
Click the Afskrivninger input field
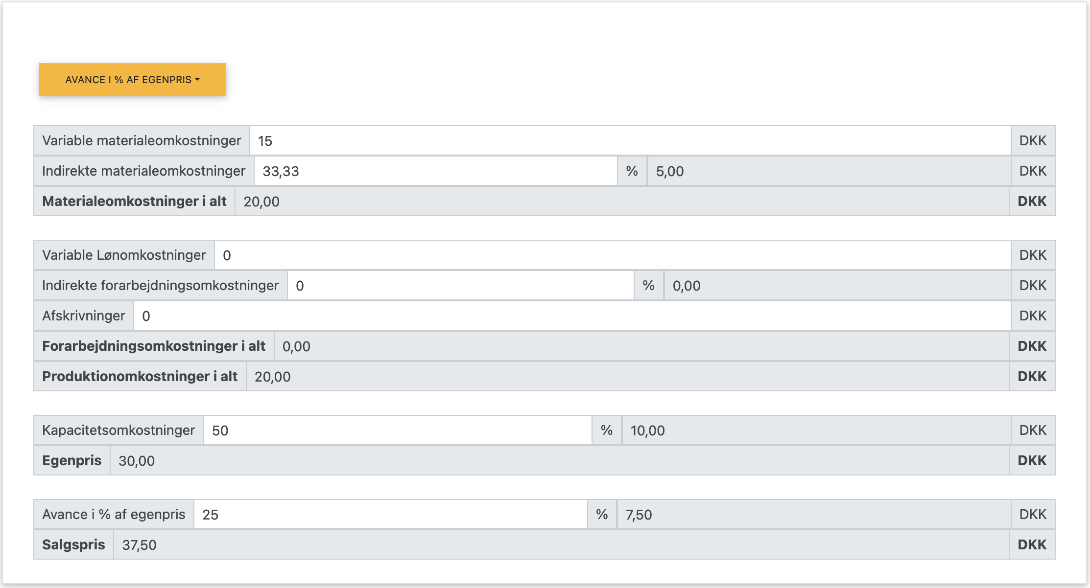(x=572, y=316)
